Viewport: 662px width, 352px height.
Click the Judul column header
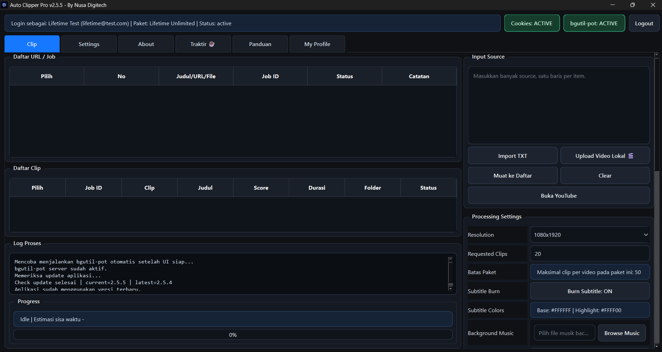point(205,188)
